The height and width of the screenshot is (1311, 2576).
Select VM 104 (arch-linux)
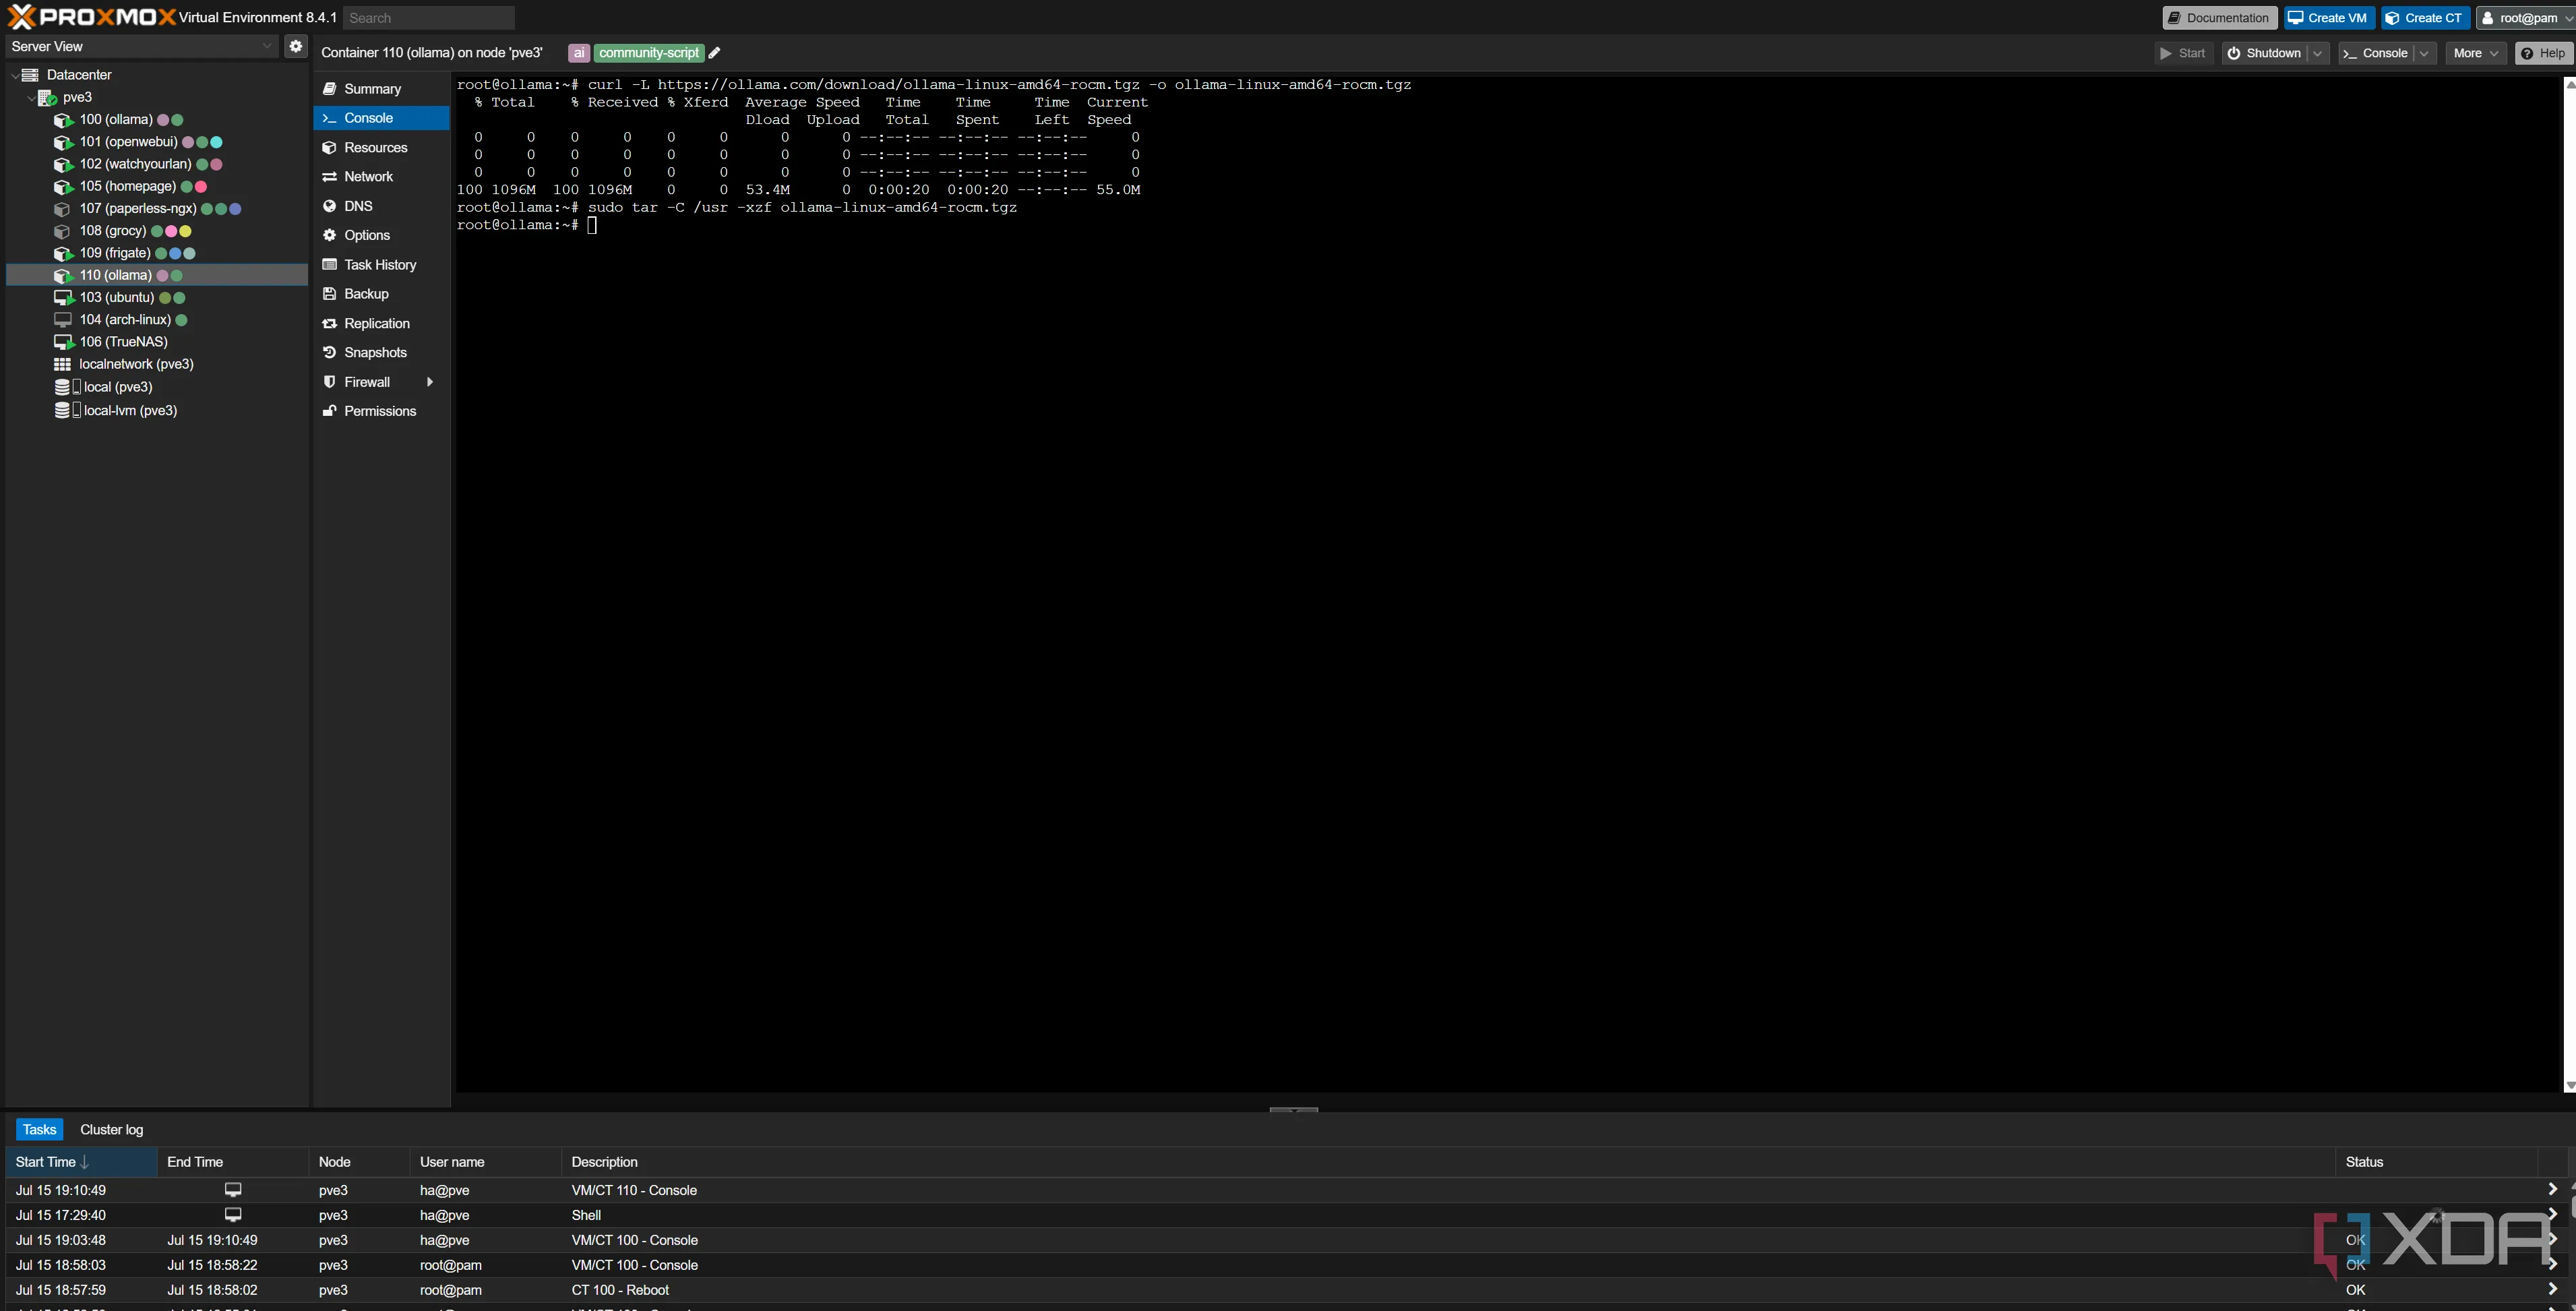[x=125, y=319]
